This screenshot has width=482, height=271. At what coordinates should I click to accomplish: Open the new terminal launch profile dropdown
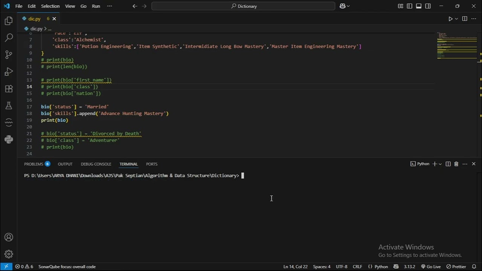pos(440,164)
